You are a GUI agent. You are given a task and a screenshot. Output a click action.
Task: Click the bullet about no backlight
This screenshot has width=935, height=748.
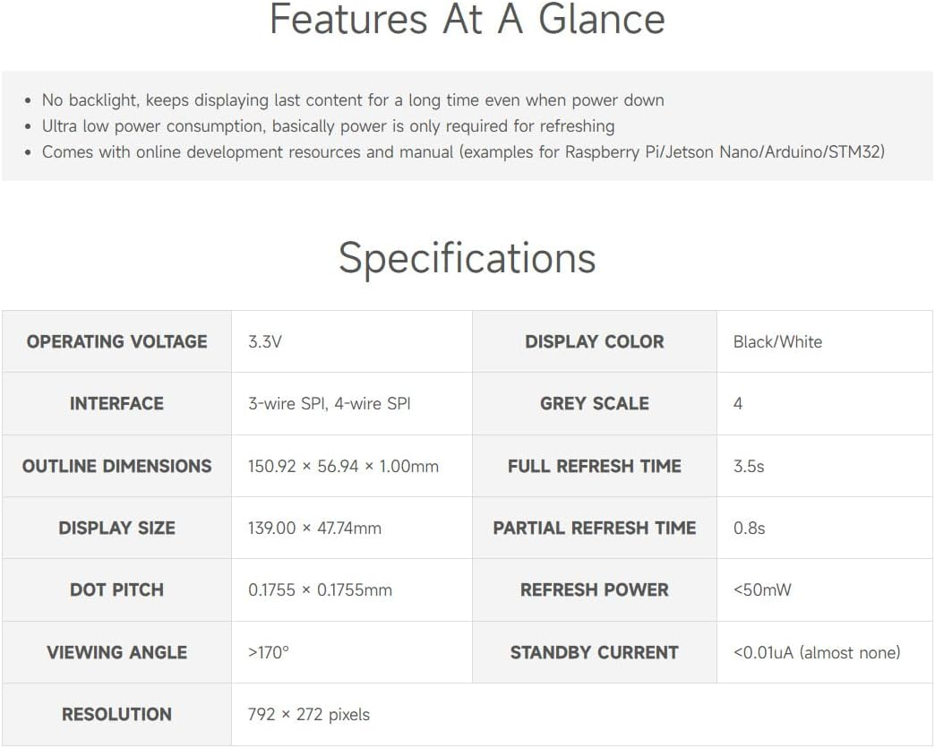click(353, 100)
